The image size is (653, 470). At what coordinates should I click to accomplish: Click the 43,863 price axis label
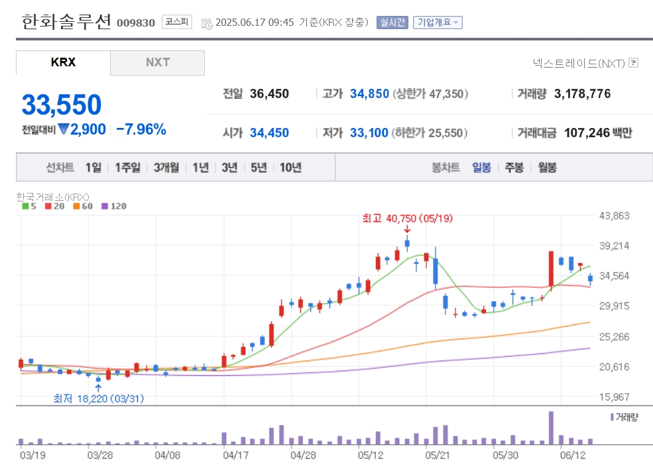(x=615, y=215)
